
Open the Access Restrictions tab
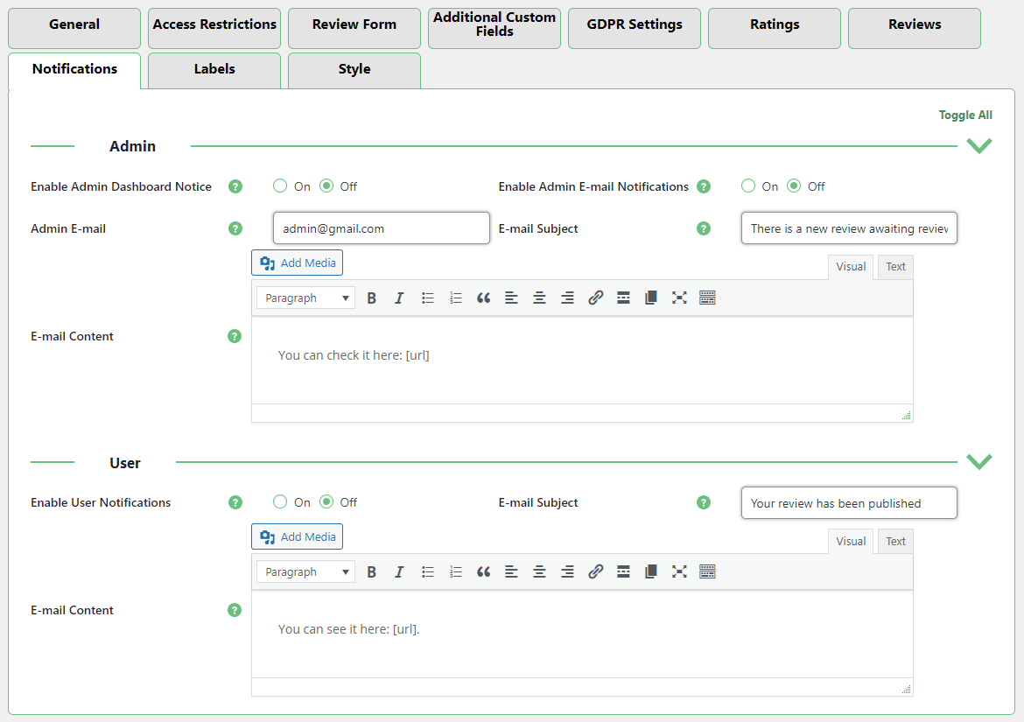click(214, 28)
